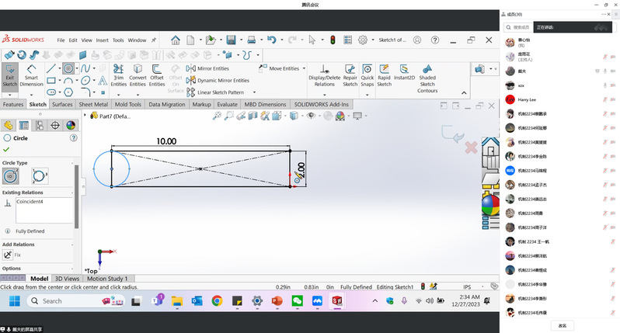This screenshot has height=333, width=620.
Task: Select the Offset Entities tool
Action: click(157, 78)
